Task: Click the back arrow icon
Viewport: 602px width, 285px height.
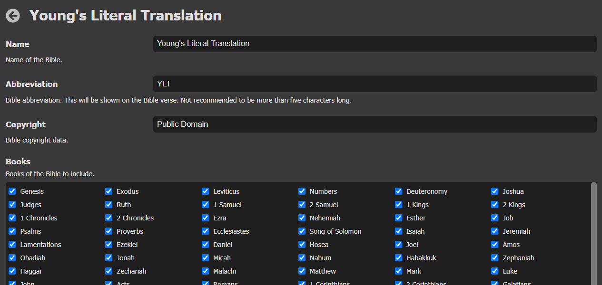Action: pyautogui.click(x=13, y=16)
